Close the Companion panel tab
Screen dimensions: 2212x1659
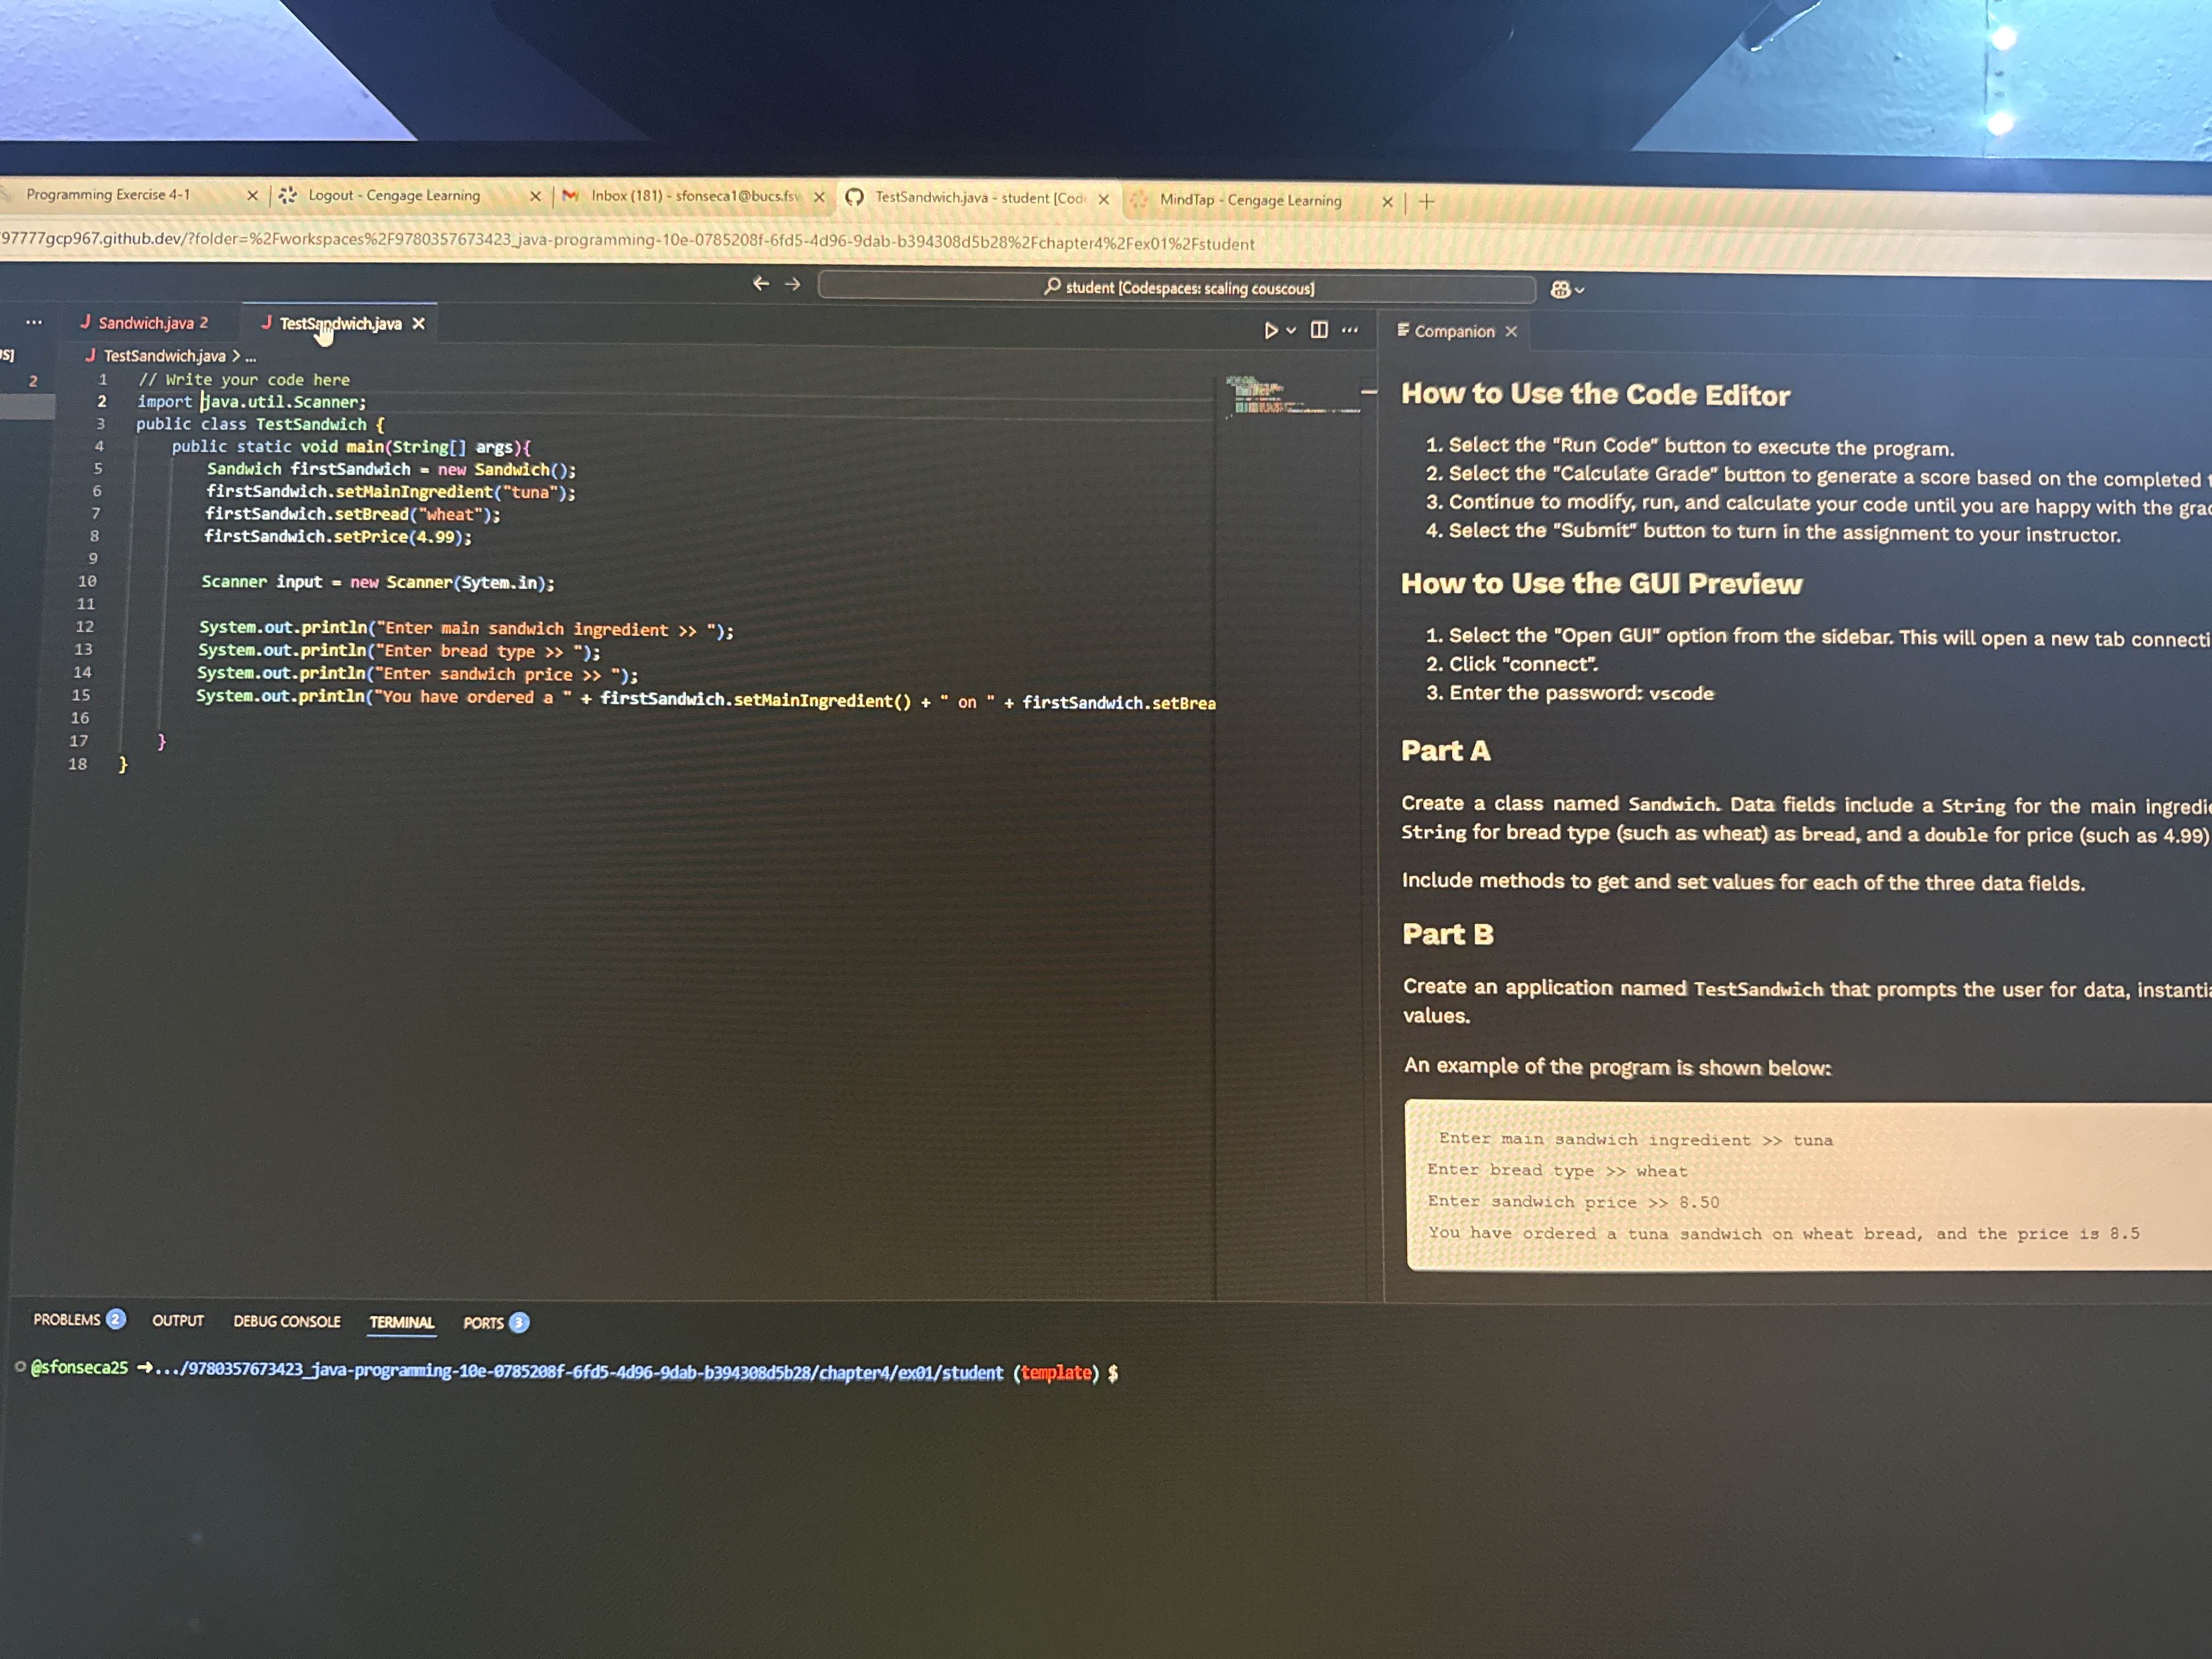point(1511,332)
